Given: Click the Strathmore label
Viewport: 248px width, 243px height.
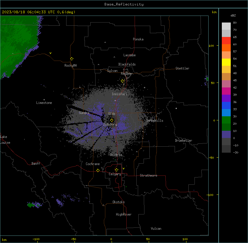Looking at the screenshot, I should 148,175.
